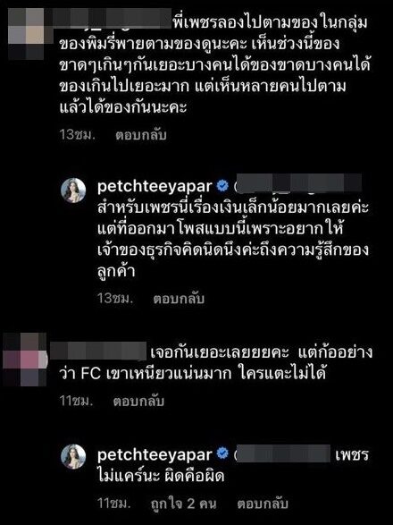Click the 11ชม. timestamp under the FC comment
Viewport: 393px width, 525px height.
(x=76, y=401)
